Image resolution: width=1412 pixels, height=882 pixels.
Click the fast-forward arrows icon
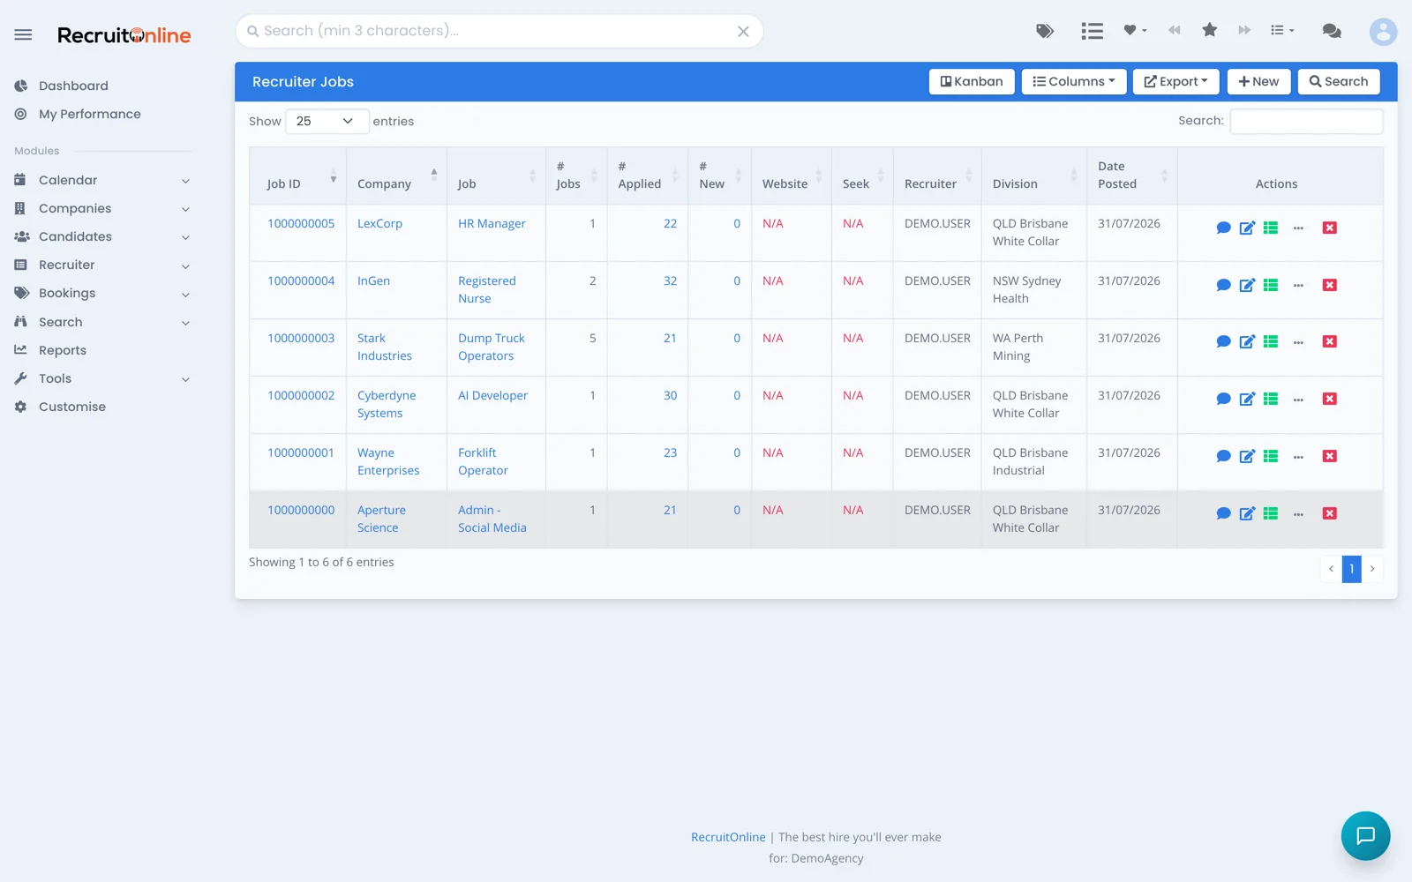pyautogui.click(x=1244, y=31)
